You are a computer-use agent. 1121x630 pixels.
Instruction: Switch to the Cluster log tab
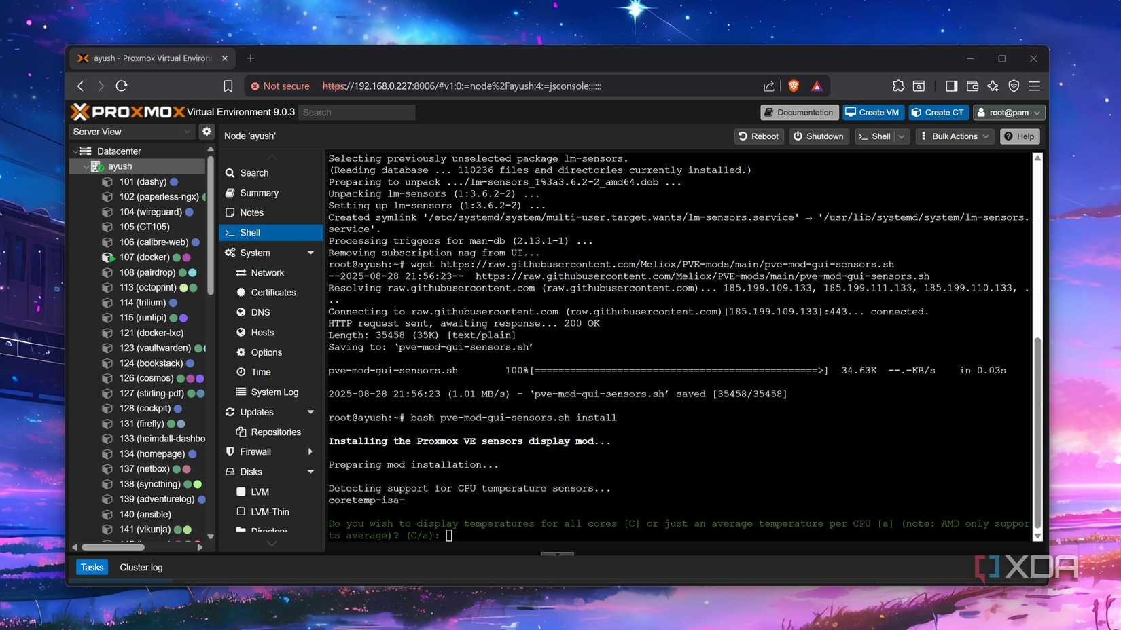(141, 567)
